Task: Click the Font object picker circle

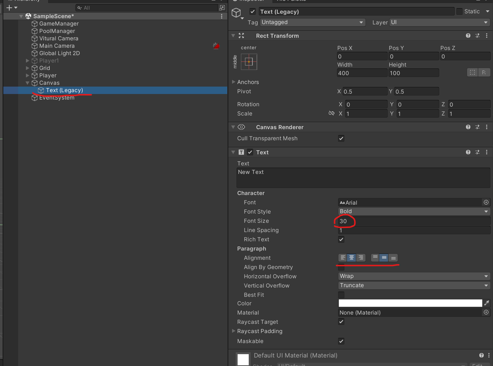Action: coord(486,202)
